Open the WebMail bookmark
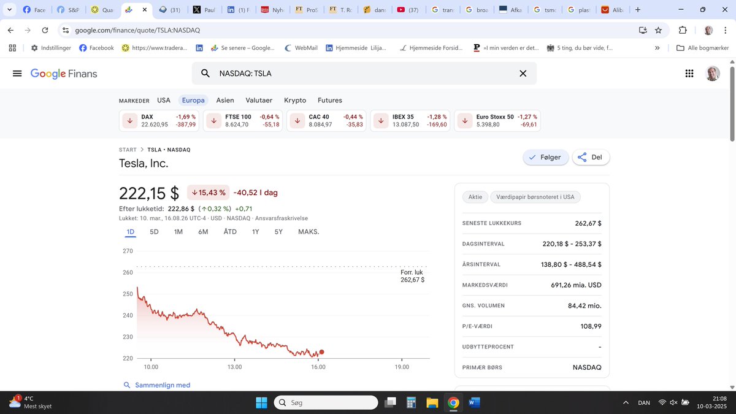The width and height of the screenshot is (736, 414). (301, 48)
